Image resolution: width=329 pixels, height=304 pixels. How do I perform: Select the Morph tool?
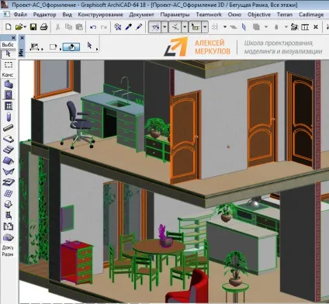coord(9,204)
